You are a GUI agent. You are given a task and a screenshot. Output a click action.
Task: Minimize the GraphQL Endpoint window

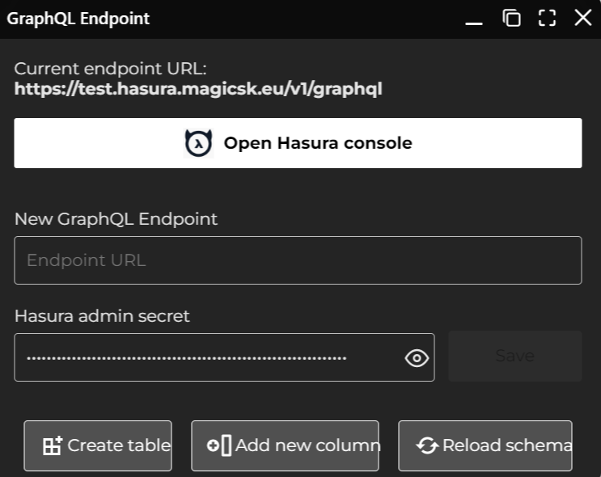click(x=474, y=19)
